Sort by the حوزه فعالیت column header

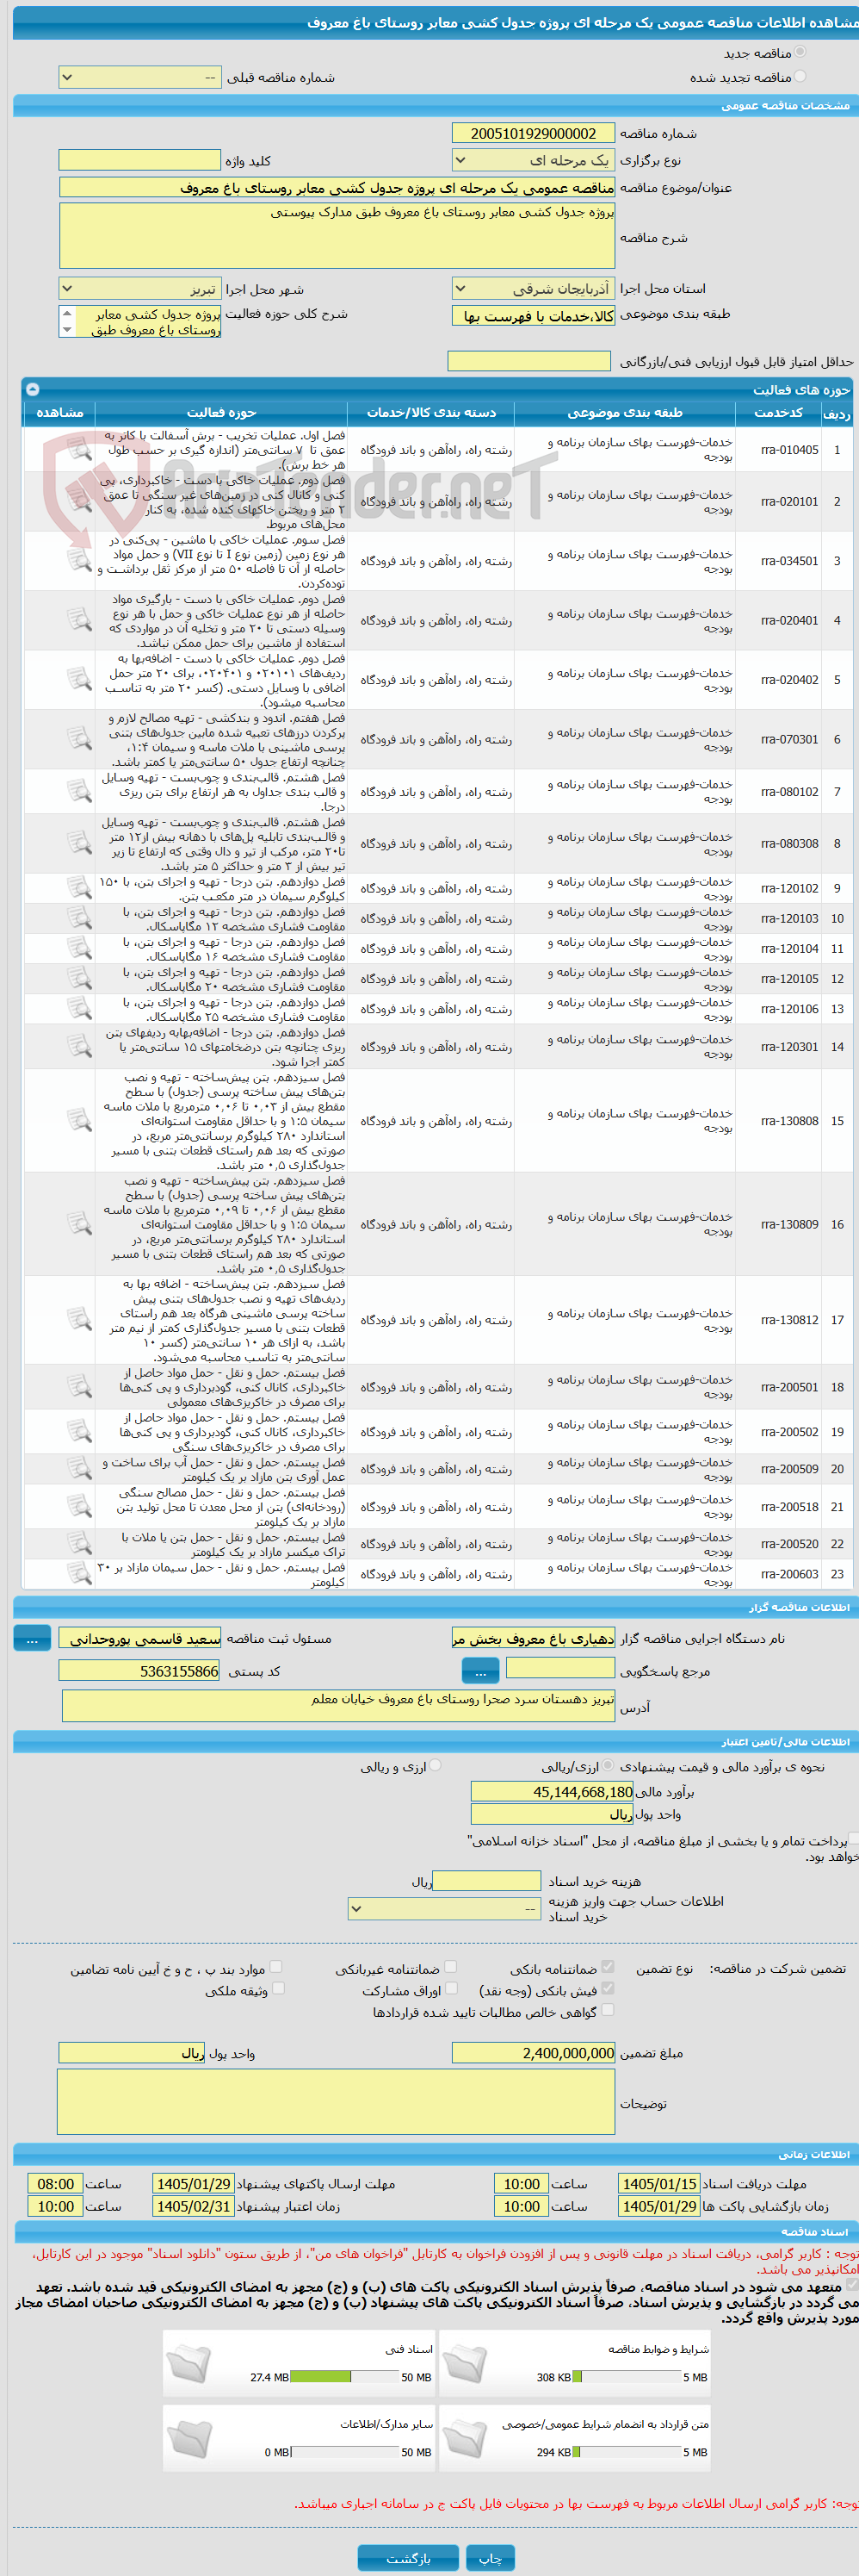(x=222, y=413)
